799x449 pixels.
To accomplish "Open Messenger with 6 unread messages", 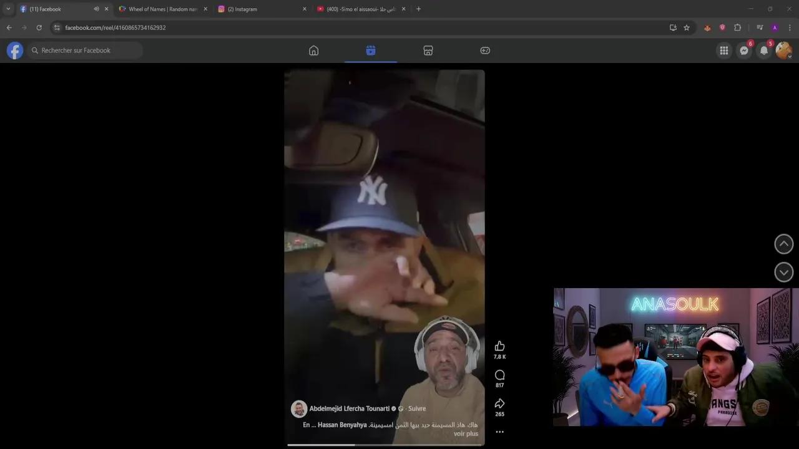I will [x=743, y=51].
